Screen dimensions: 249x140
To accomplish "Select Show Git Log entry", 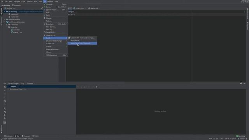I will [55, 35].
